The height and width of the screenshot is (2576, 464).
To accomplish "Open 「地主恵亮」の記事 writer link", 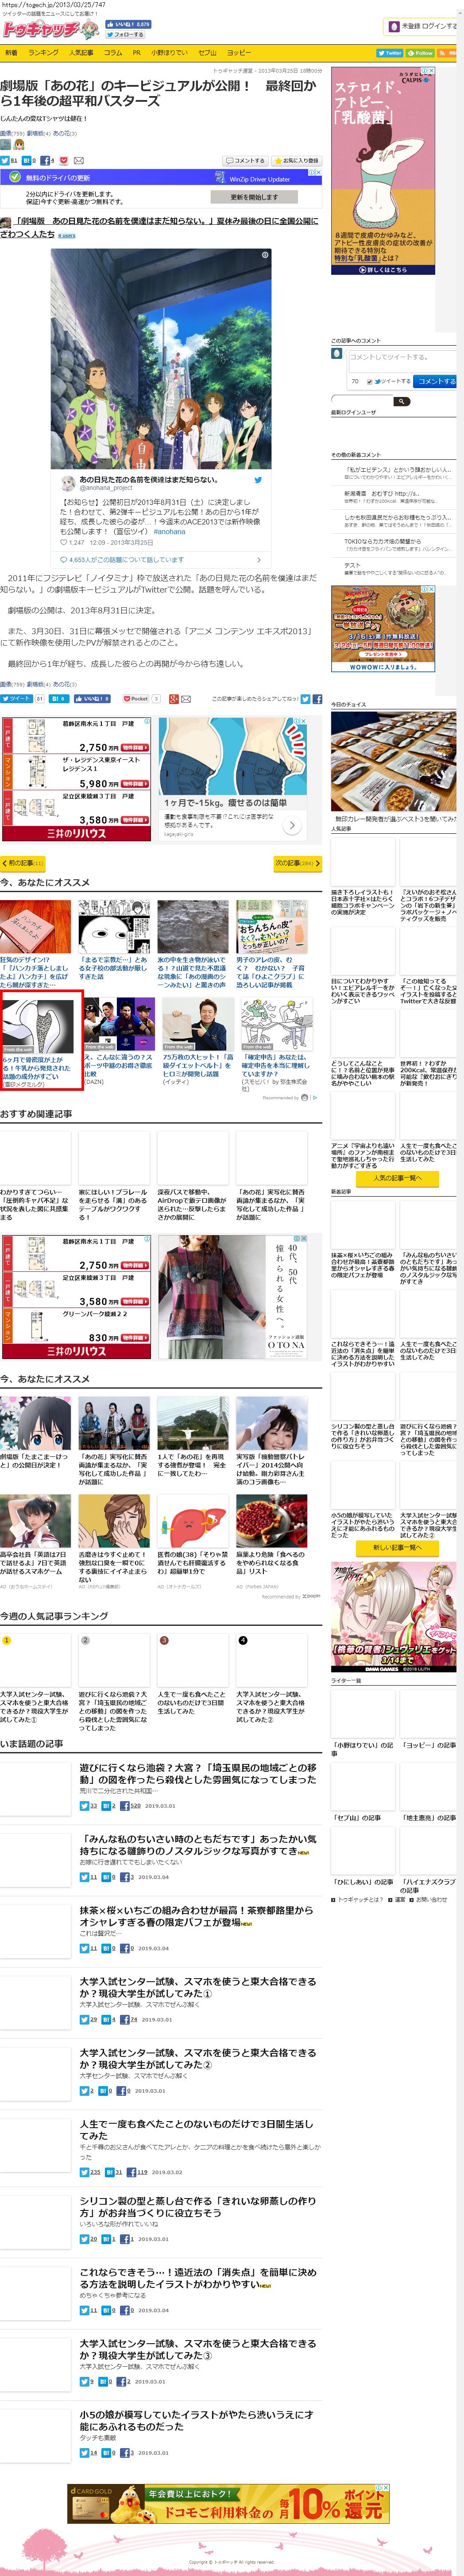I will [429, 1818].
